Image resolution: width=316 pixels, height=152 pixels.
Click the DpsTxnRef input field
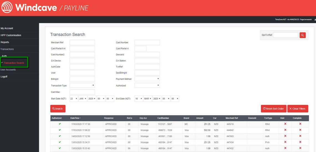(286, 35)
